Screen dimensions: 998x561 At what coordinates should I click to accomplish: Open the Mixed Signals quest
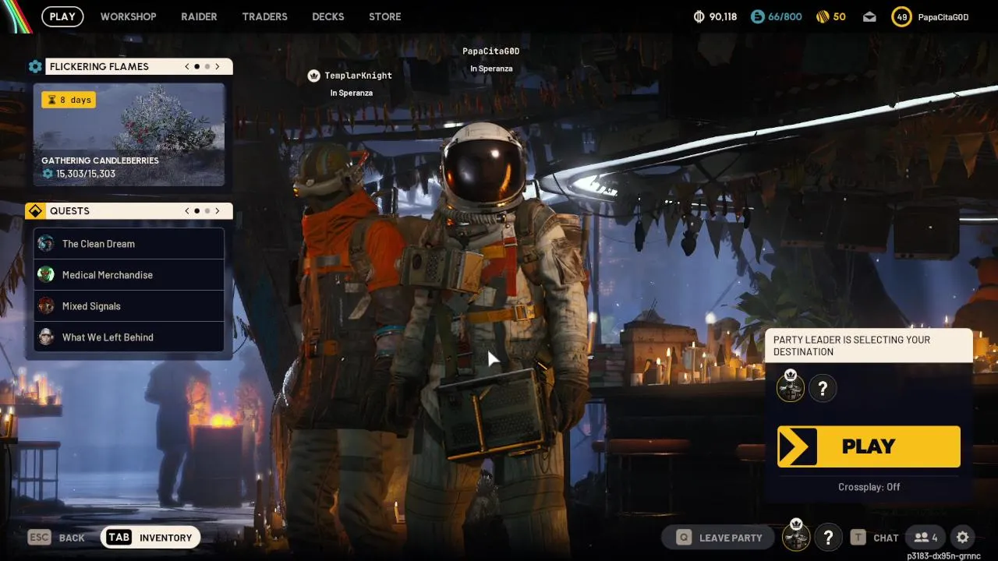pos(129,306)
